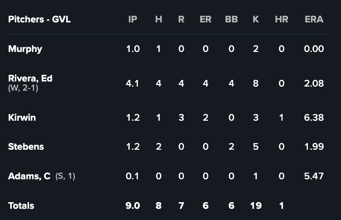The width and height of the screenshot is (341, 220).
Task: Click the save note (S, 1) beside Adams
Action: 65,176
